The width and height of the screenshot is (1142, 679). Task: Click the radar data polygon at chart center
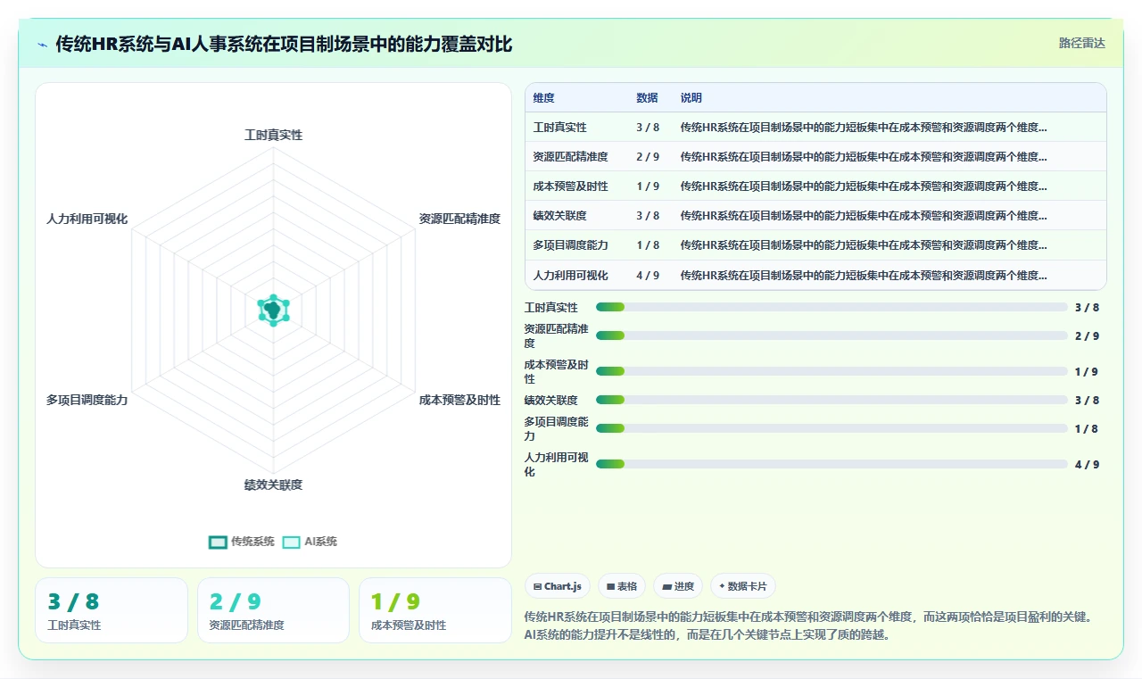[x=274, y=310]
